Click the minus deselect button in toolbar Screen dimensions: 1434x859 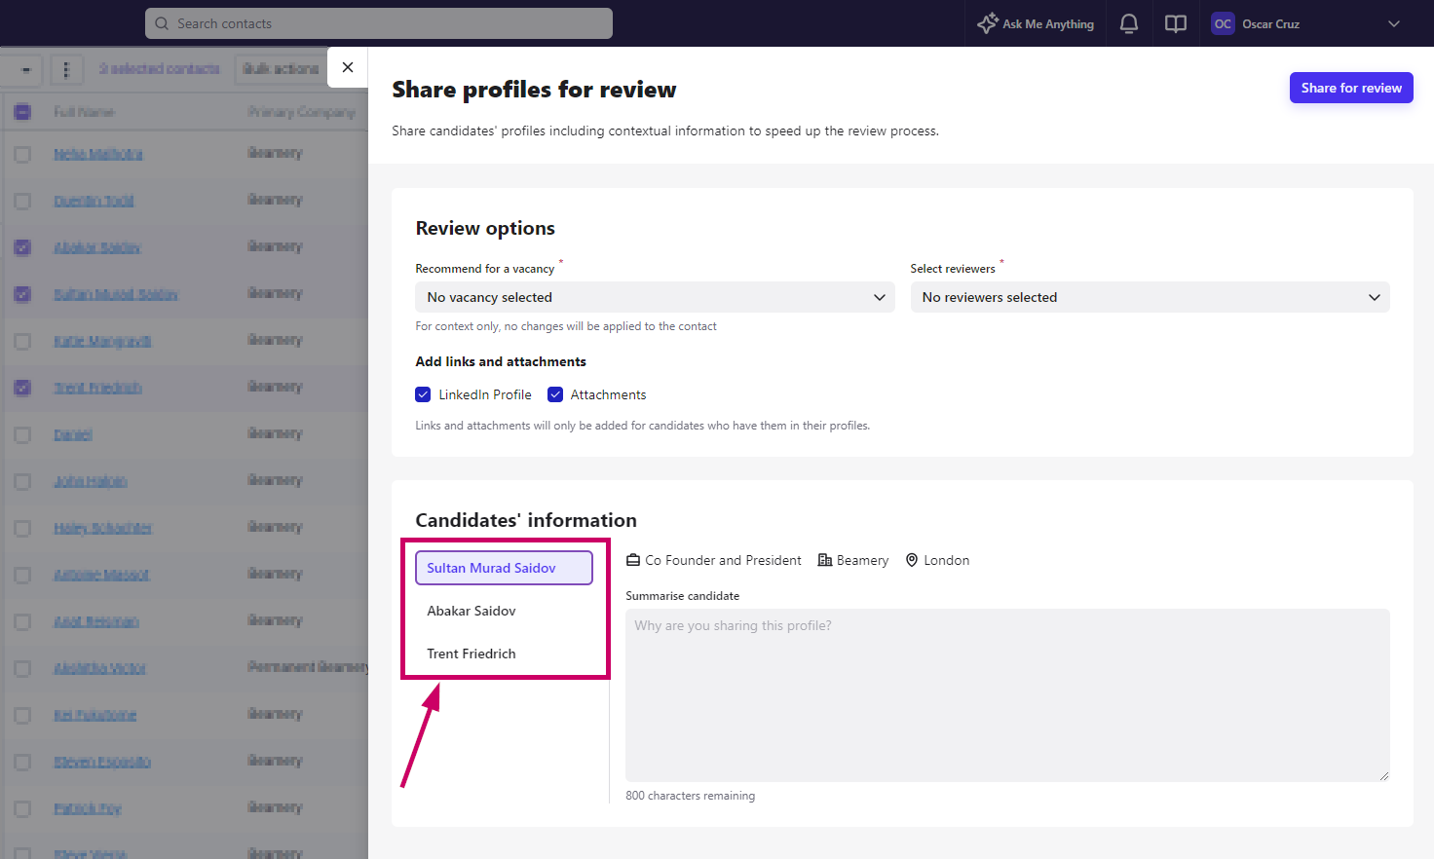tap(25, 69)
